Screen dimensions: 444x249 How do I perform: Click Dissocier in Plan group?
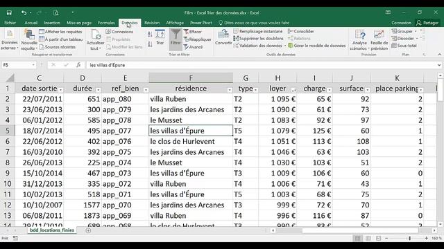[403, 38]
